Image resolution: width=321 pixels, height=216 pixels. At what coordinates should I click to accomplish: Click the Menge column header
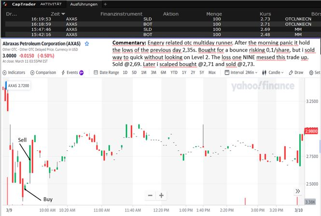click(x=214, y=14)
